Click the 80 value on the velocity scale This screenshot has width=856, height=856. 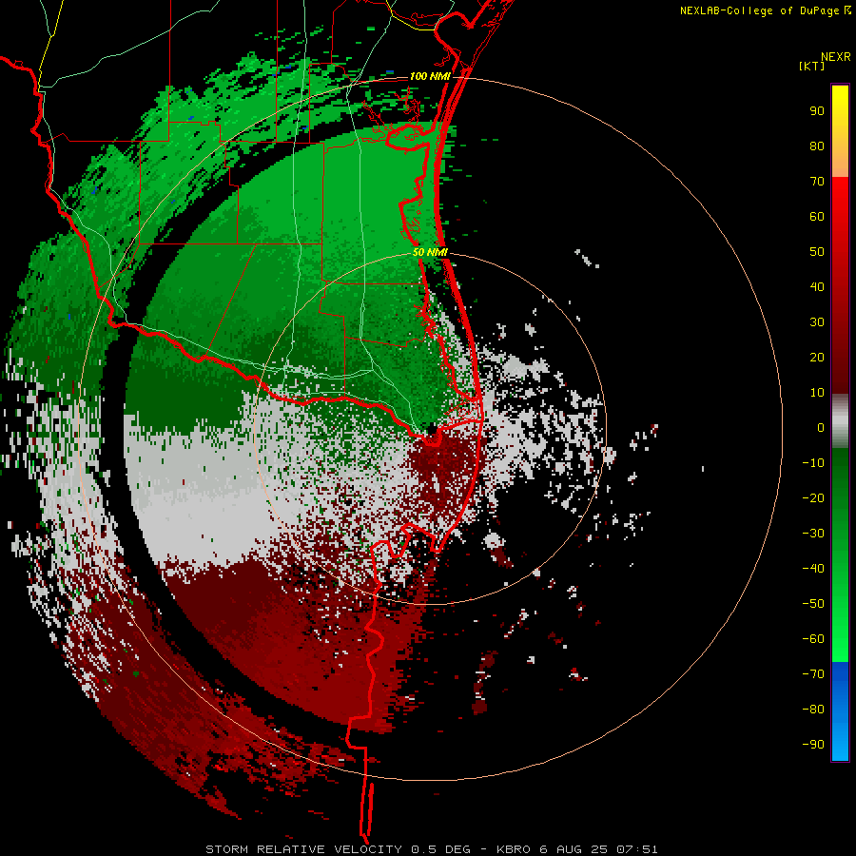pyautogui.click(x=817, y=146)
